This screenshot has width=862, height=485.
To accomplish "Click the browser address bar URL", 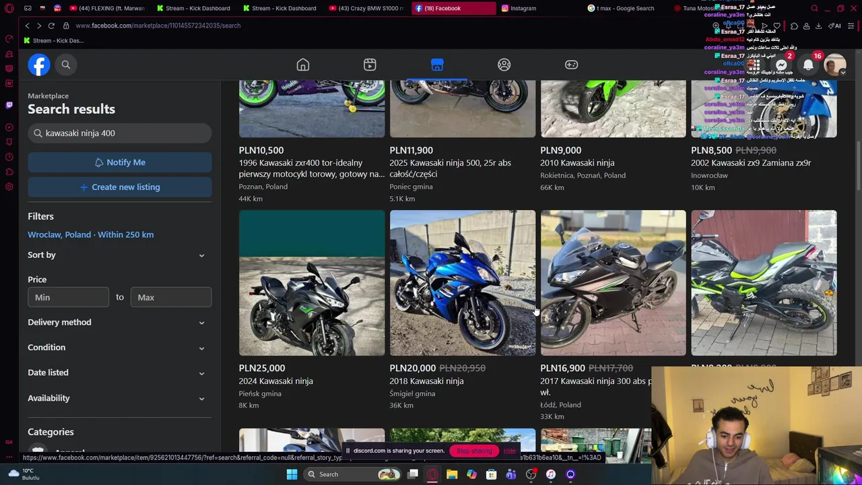I will pyautogui.click(x=158, y=26).
